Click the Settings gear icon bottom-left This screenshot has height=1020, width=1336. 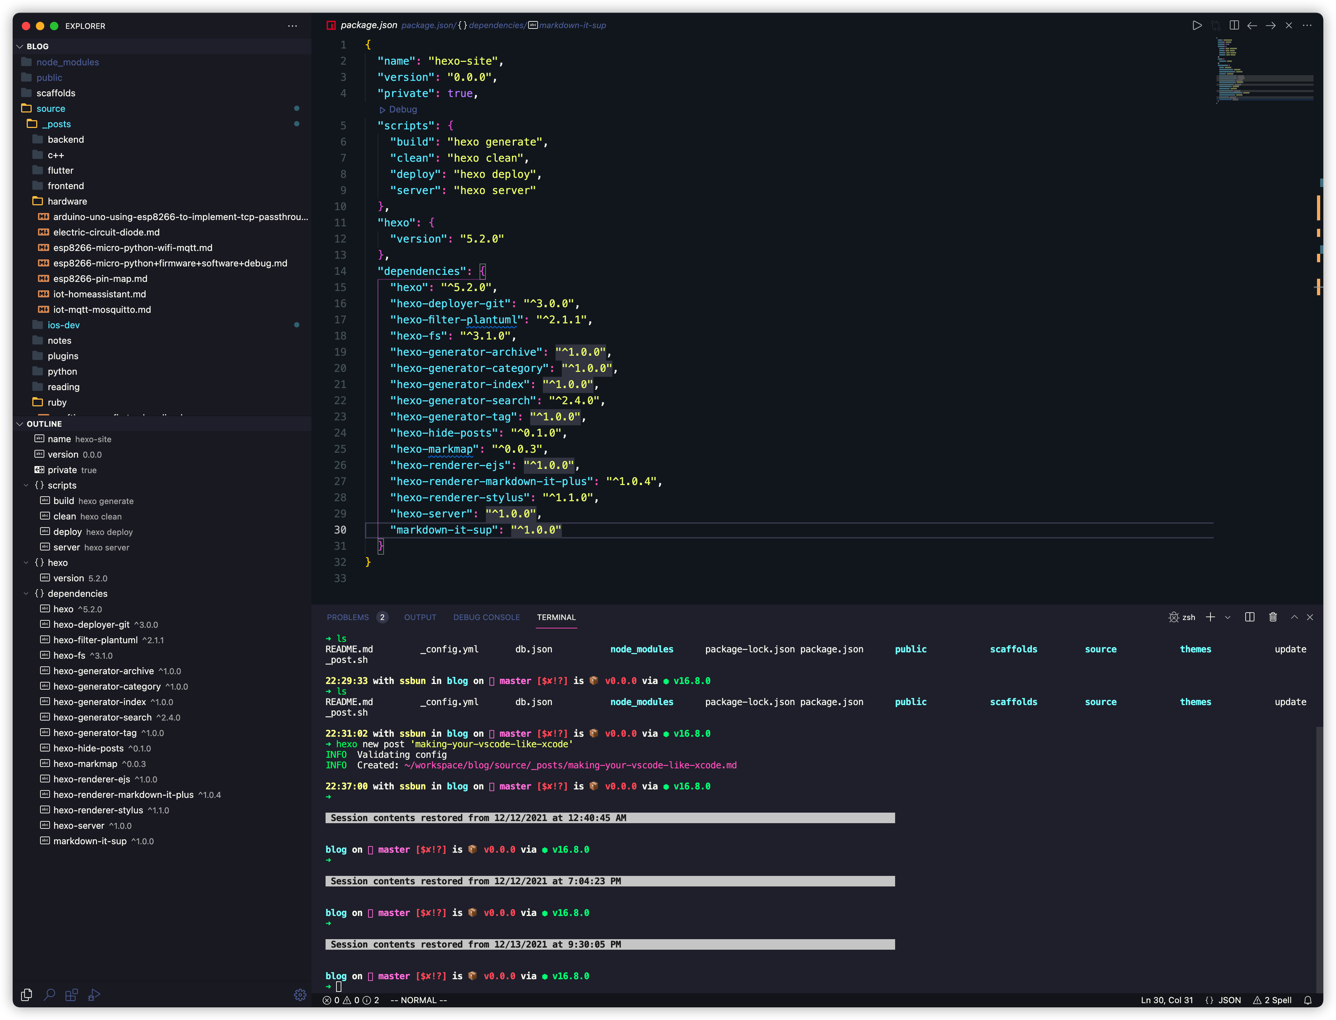coord(300,994)
